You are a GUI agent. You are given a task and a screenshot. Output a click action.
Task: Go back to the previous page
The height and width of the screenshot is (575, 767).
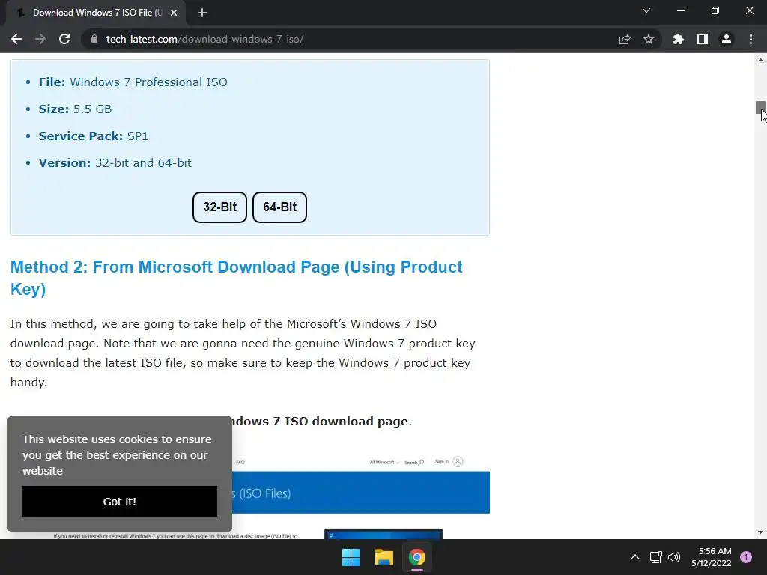pyautogui.click(x=16, y=39)
